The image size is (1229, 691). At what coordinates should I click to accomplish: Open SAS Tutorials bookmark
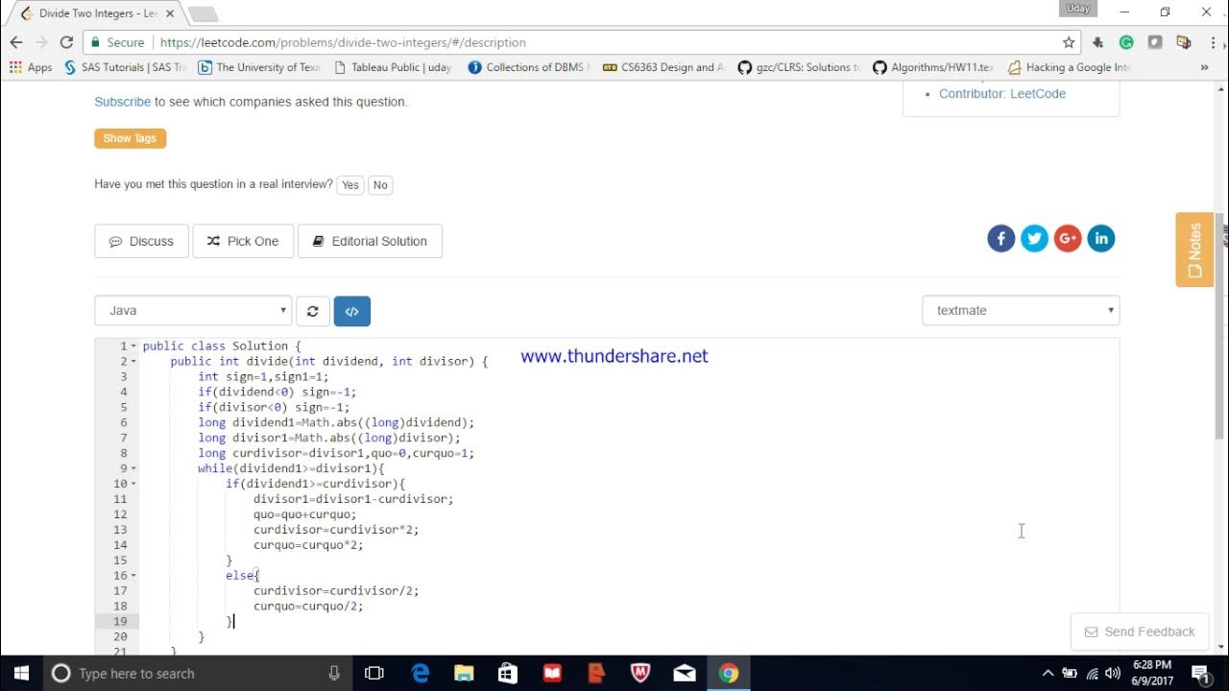pyautogui.click(x=124, y=67)
